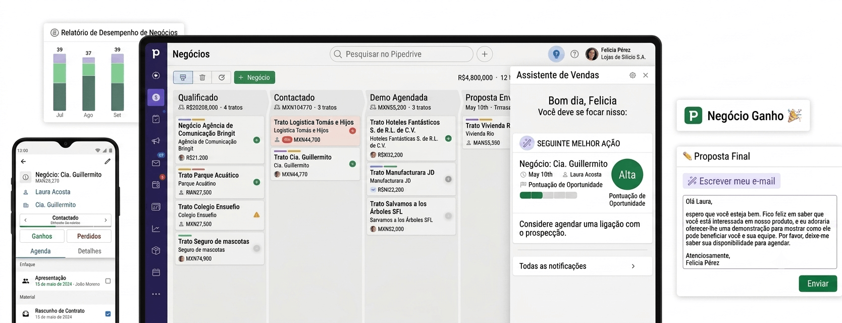Select the Deals dollar icon in sidebar
Image resolution: width=842 pixels, height=323 pixels.
(156, 97)
